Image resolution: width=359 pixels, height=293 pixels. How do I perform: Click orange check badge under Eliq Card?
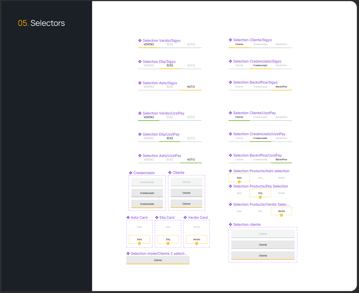[x=168, y=243]
